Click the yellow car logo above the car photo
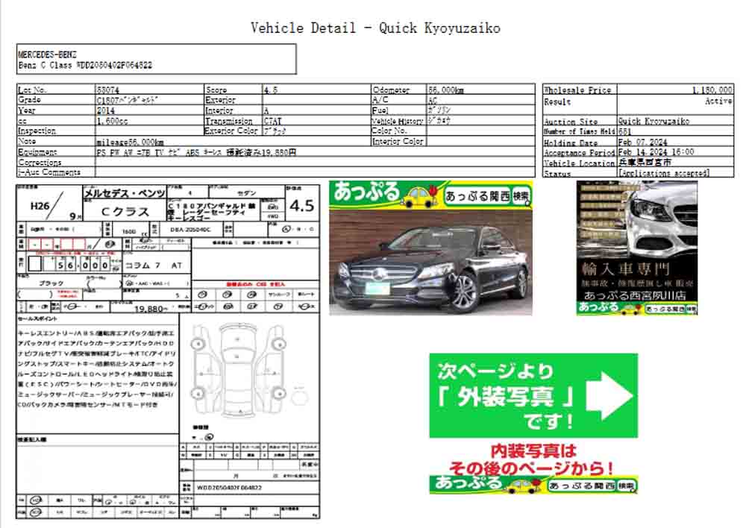The width and height of the screenshot is (746, 528). click(421, 196)
